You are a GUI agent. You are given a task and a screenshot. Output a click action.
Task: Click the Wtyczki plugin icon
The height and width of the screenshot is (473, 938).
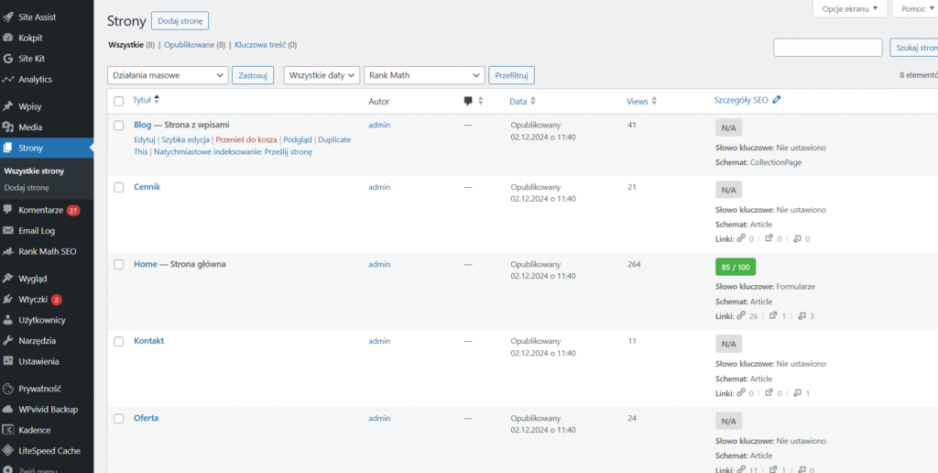[x=8, y=300]
